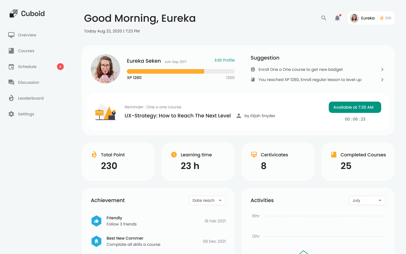This screenshot has height=254, width=406.
Task: Click the search magnifier icon
Action: (x=324, y=18)
